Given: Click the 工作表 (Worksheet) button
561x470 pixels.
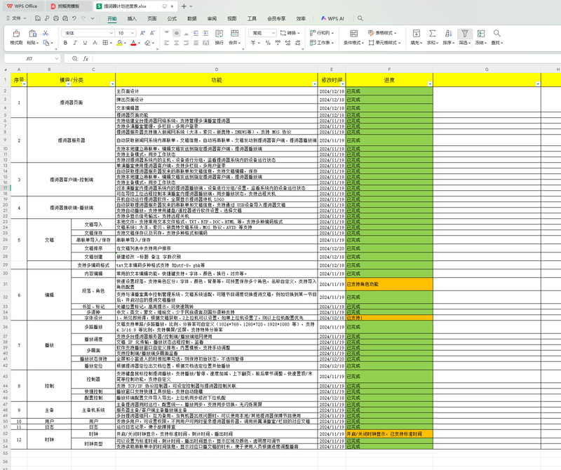Looking at the screenshot, I should [x=321, y=43].
